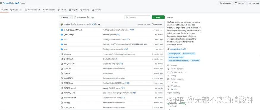Open the kag folder
260x110 pixels.
point(65,44)
